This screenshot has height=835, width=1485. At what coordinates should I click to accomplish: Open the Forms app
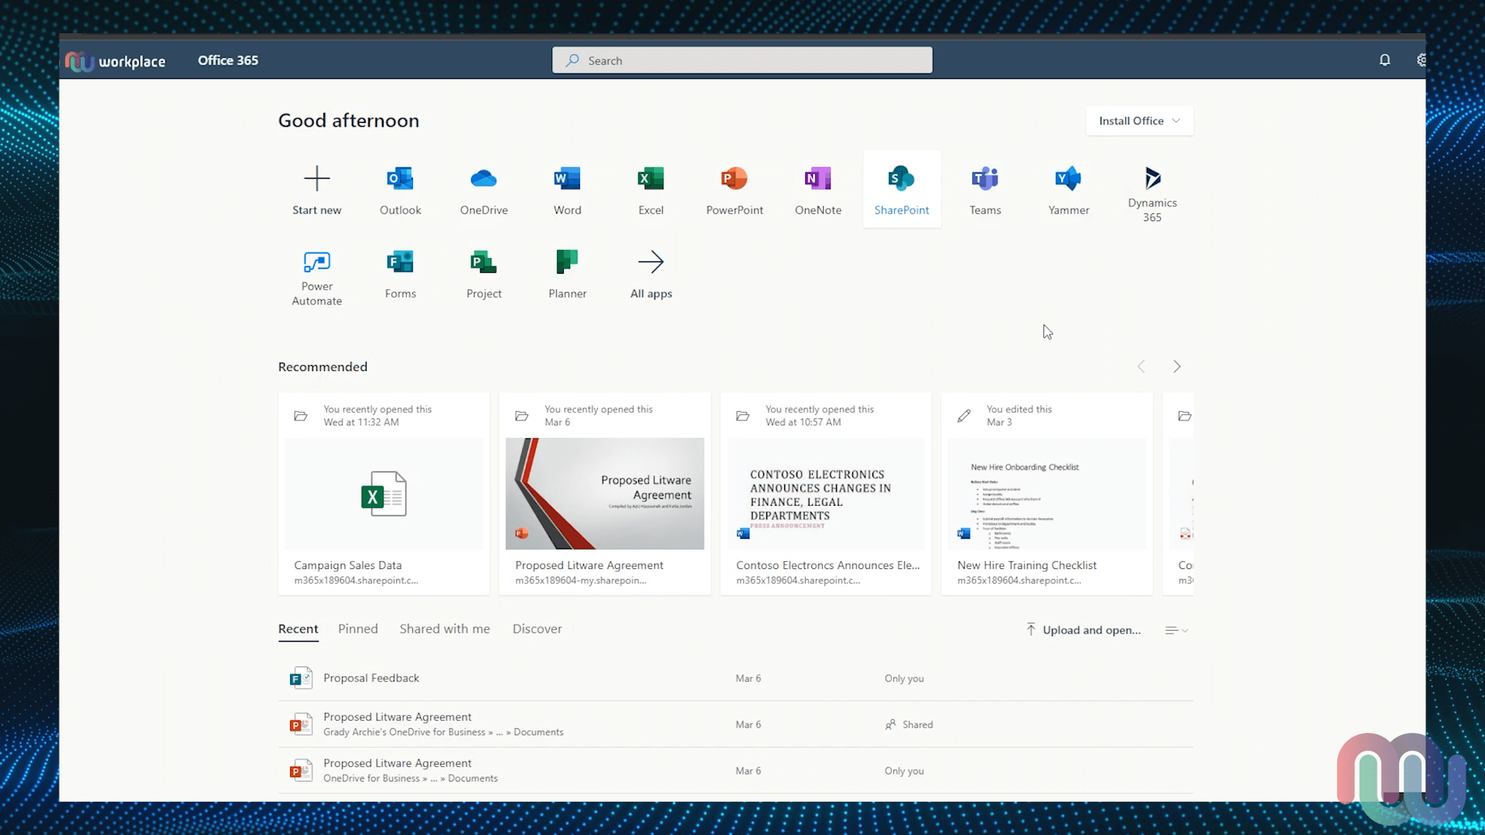coord(400,274)
